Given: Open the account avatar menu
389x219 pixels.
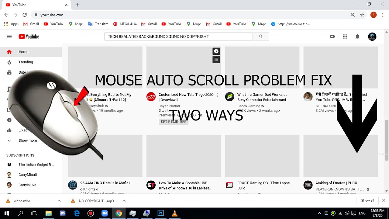Looking at the screenshot, I should point(372,36).
